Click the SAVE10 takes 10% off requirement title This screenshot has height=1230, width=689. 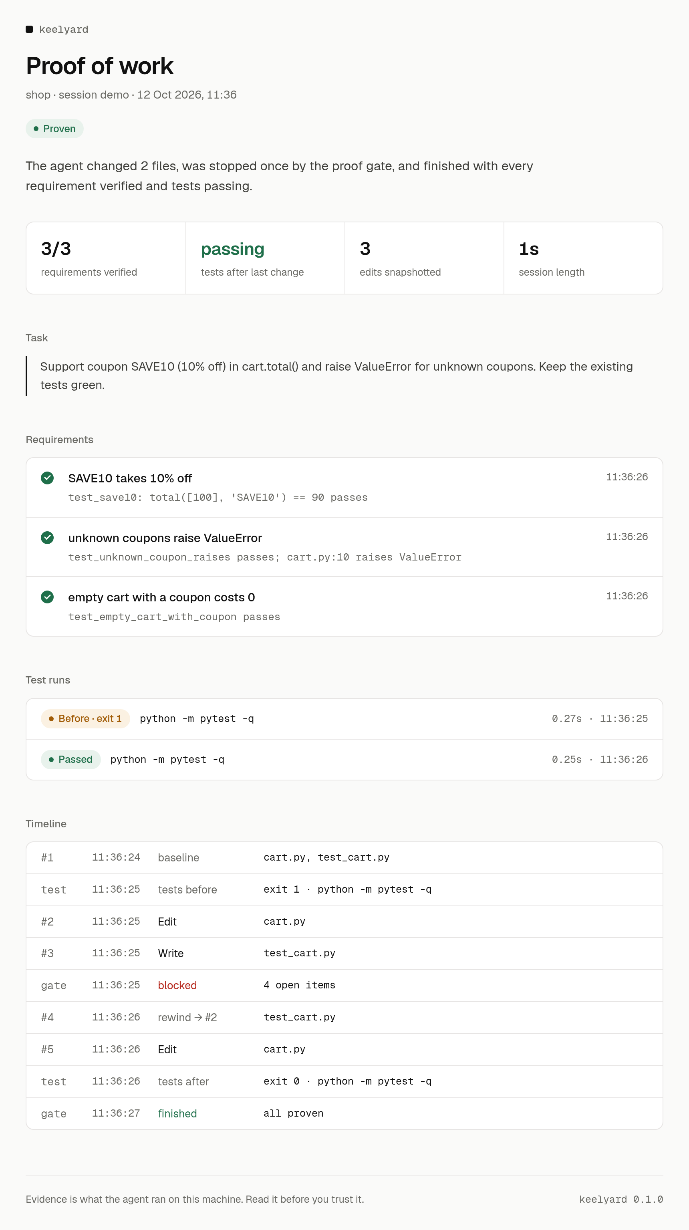(x=130, y=478)
